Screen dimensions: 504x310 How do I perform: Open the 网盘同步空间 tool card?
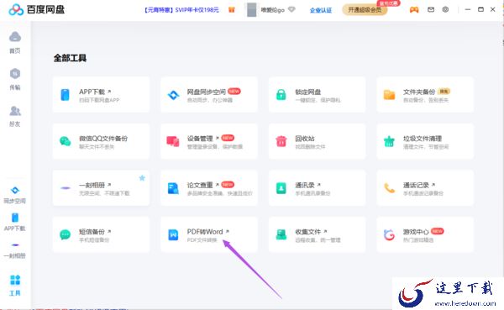click(209, 95)
